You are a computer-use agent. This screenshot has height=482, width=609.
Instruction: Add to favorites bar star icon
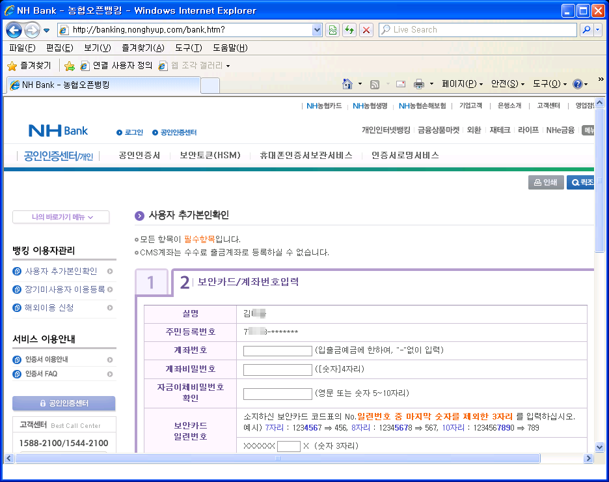coord(70,66)
